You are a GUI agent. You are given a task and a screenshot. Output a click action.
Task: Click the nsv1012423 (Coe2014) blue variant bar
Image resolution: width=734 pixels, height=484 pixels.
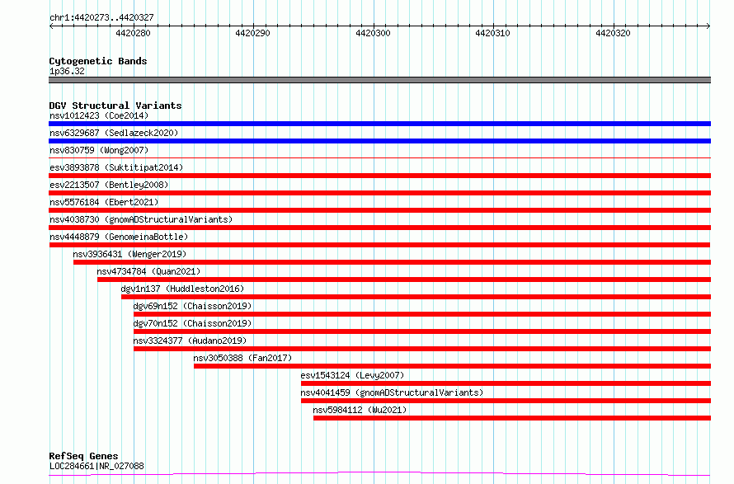click(379, 124)
